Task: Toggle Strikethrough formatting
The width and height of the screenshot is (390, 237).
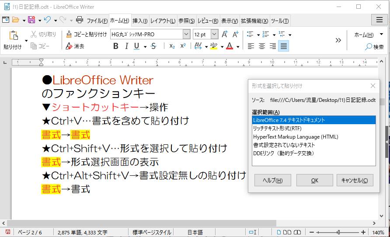Action: pyautogui.click(x=153, y=46)
